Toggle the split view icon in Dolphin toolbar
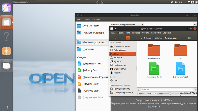 (190, 38)
